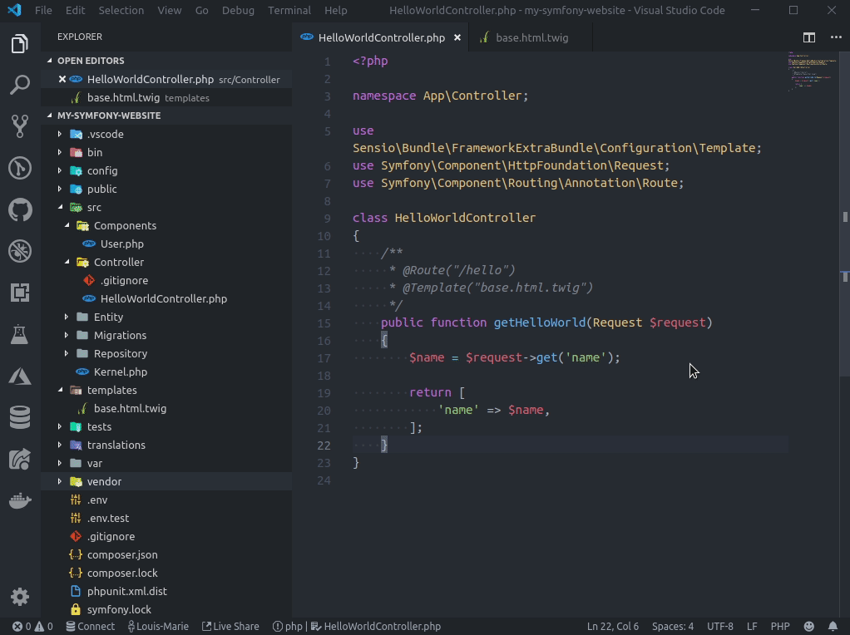Image resolution: width=850 pixels, height=635 pixels.
Task: Open the .env.test file
Action: [108, 519]
